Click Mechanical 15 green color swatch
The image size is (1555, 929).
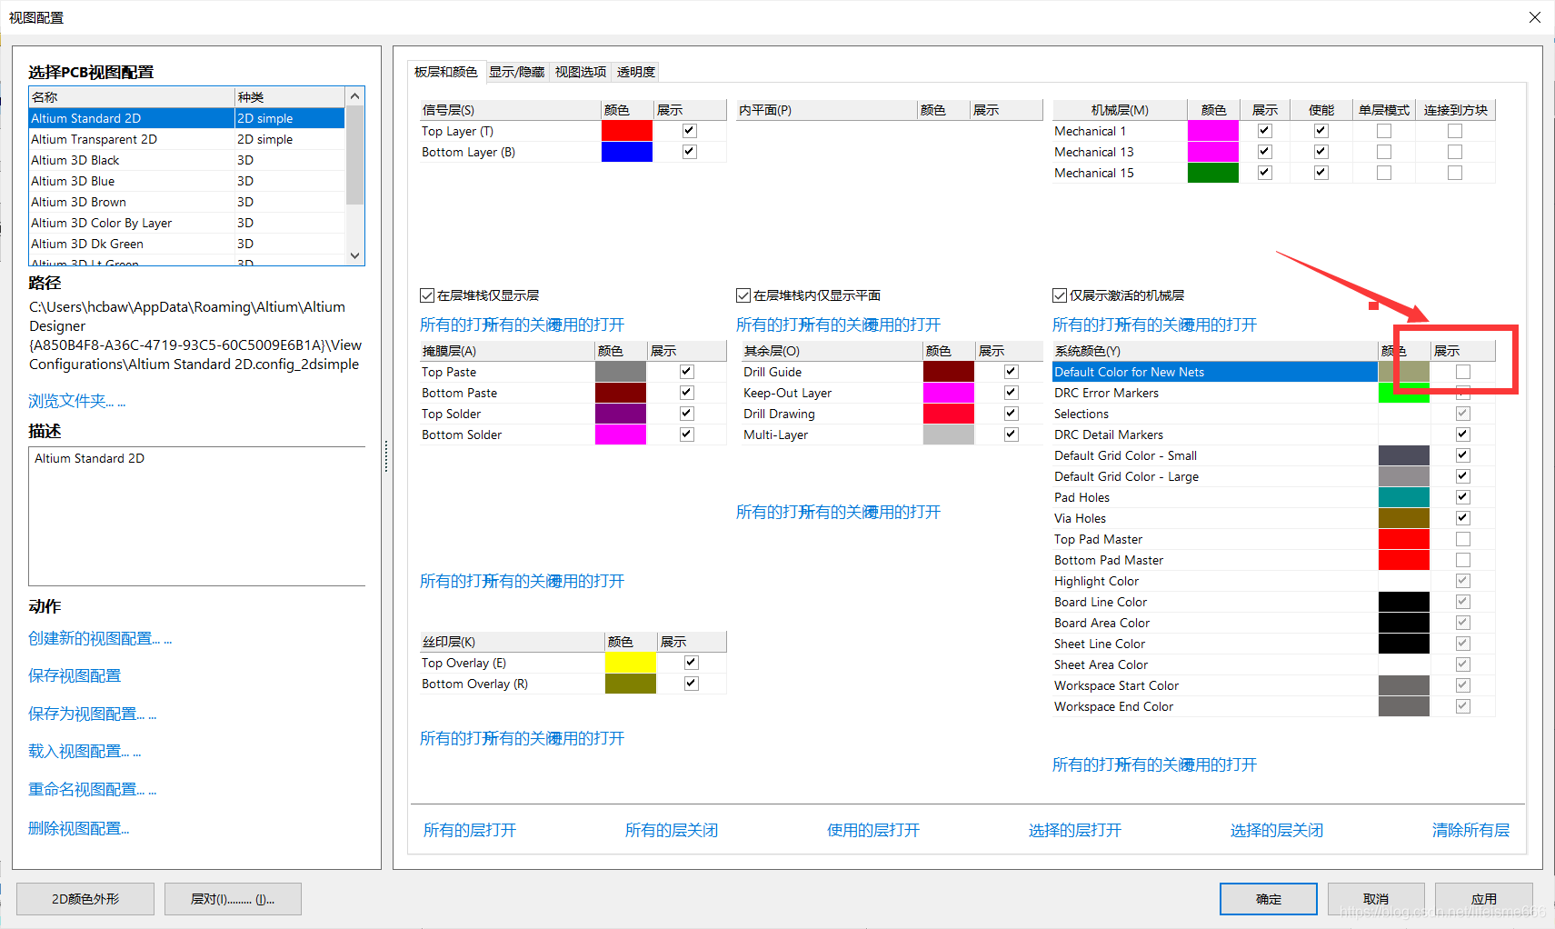1213,173
